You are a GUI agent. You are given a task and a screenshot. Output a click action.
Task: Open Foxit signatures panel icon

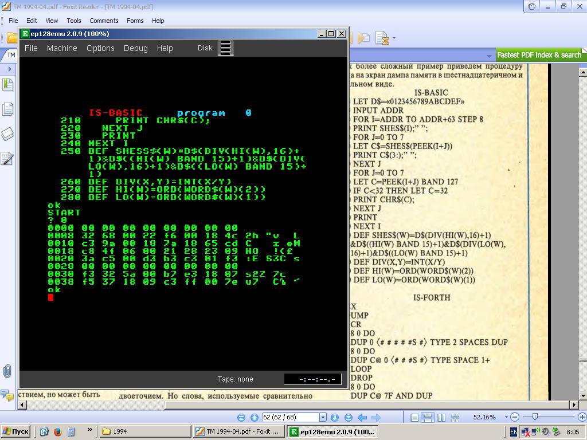tap(7, 159)
